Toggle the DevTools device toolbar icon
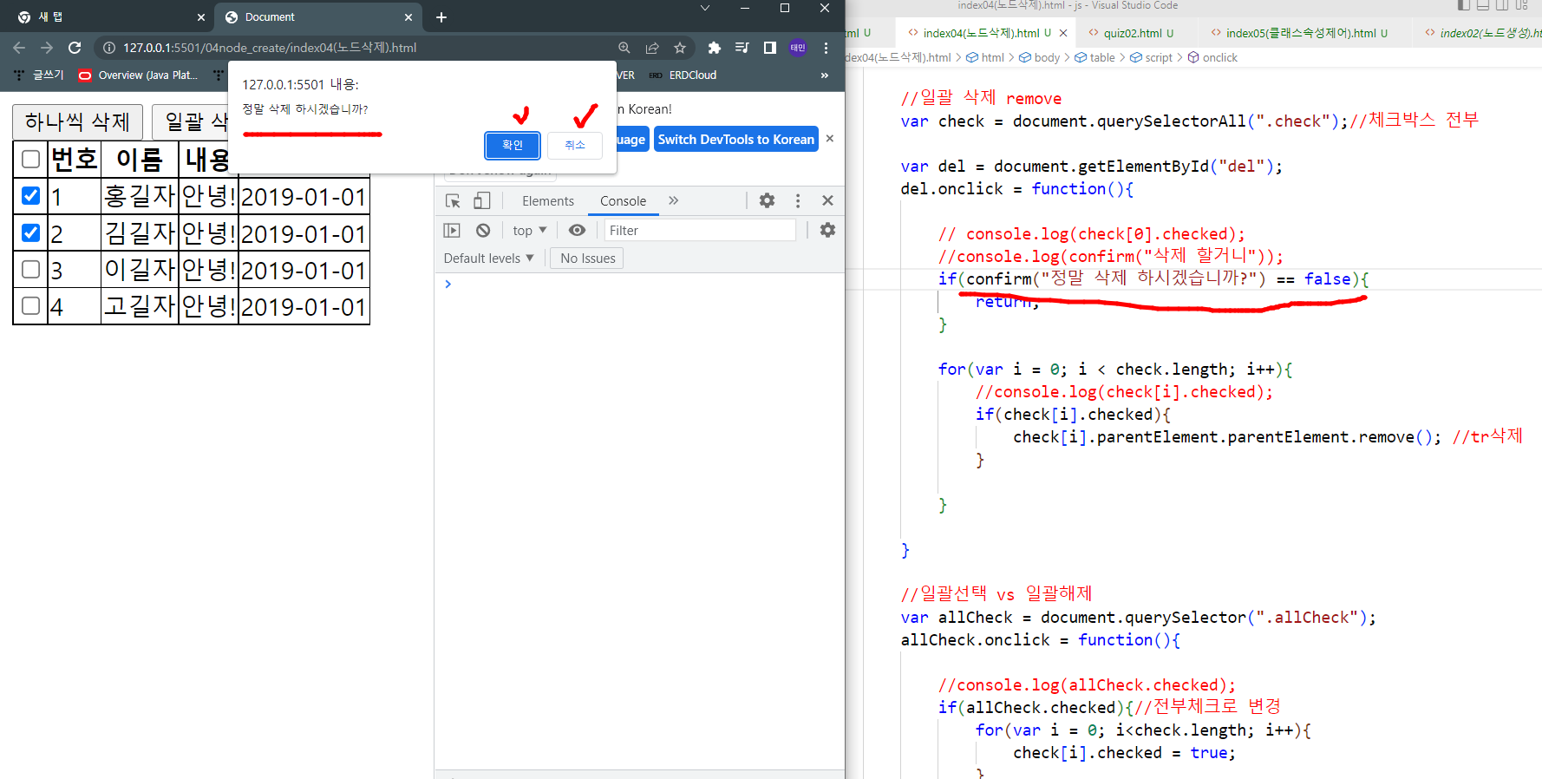Screen dimensions: 1542x779 pyautogui.click(x=482, y=201)
